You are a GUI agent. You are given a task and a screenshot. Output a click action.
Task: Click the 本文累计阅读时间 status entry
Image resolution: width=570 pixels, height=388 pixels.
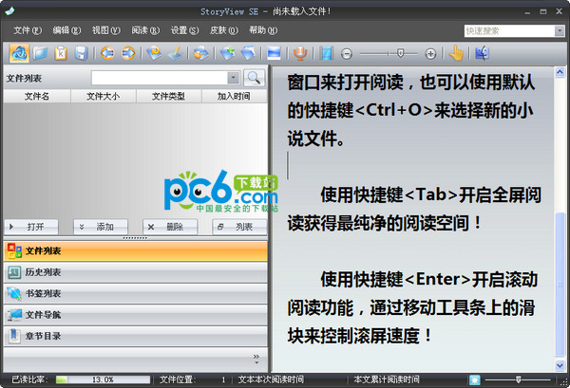click(x=387, y=379)
